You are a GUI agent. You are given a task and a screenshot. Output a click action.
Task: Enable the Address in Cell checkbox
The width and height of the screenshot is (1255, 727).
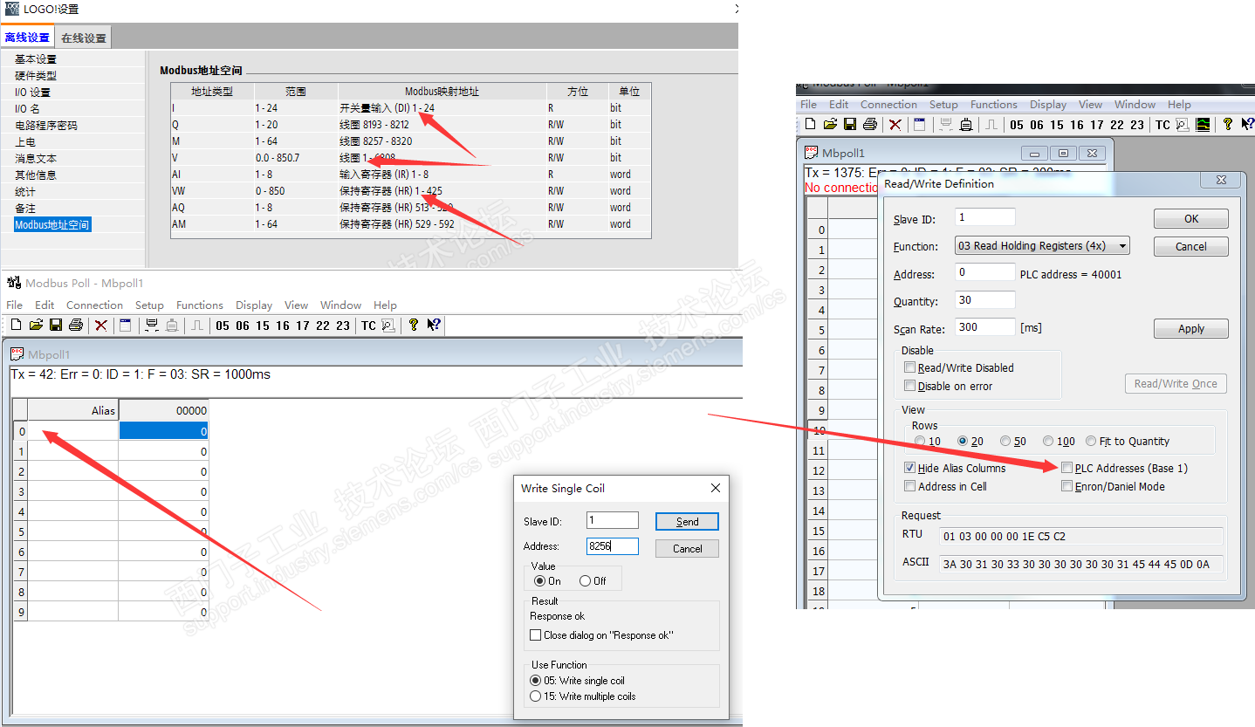click(x=910, y=486)
